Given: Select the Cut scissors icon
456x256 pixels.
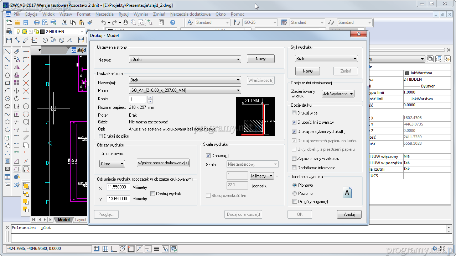Looking at the screenshot, I should tap(64, 22).
